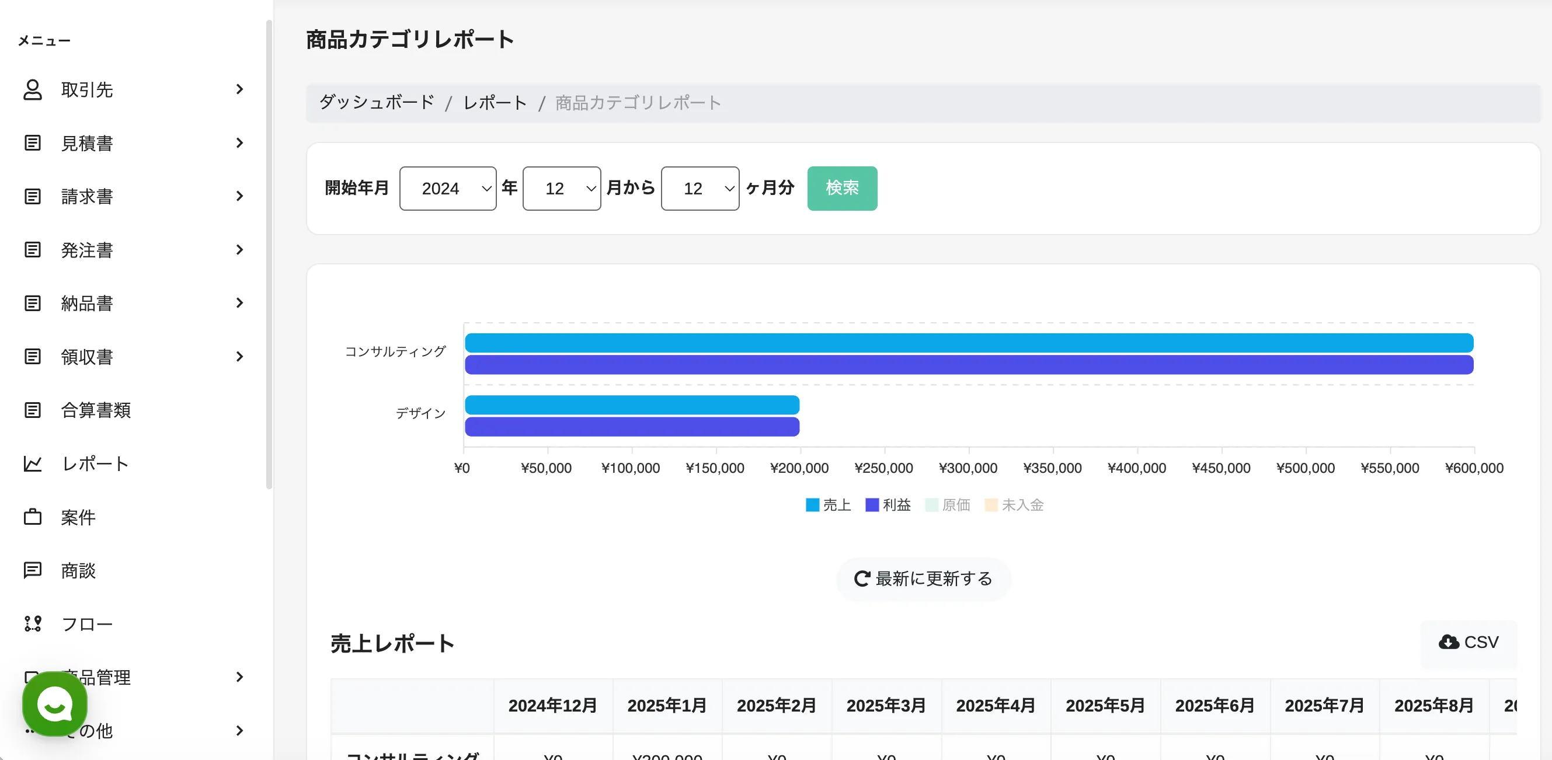Click the 取引先 person icon

(33, 90)
